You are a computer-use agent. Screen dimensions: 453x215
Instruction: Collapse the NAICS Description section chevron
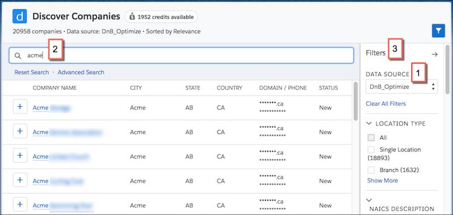click(369, 200)
